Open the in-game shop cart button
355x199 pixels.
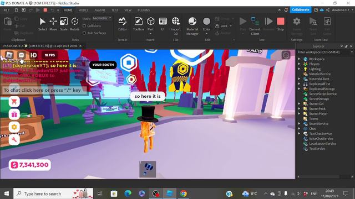click(14, 102)
